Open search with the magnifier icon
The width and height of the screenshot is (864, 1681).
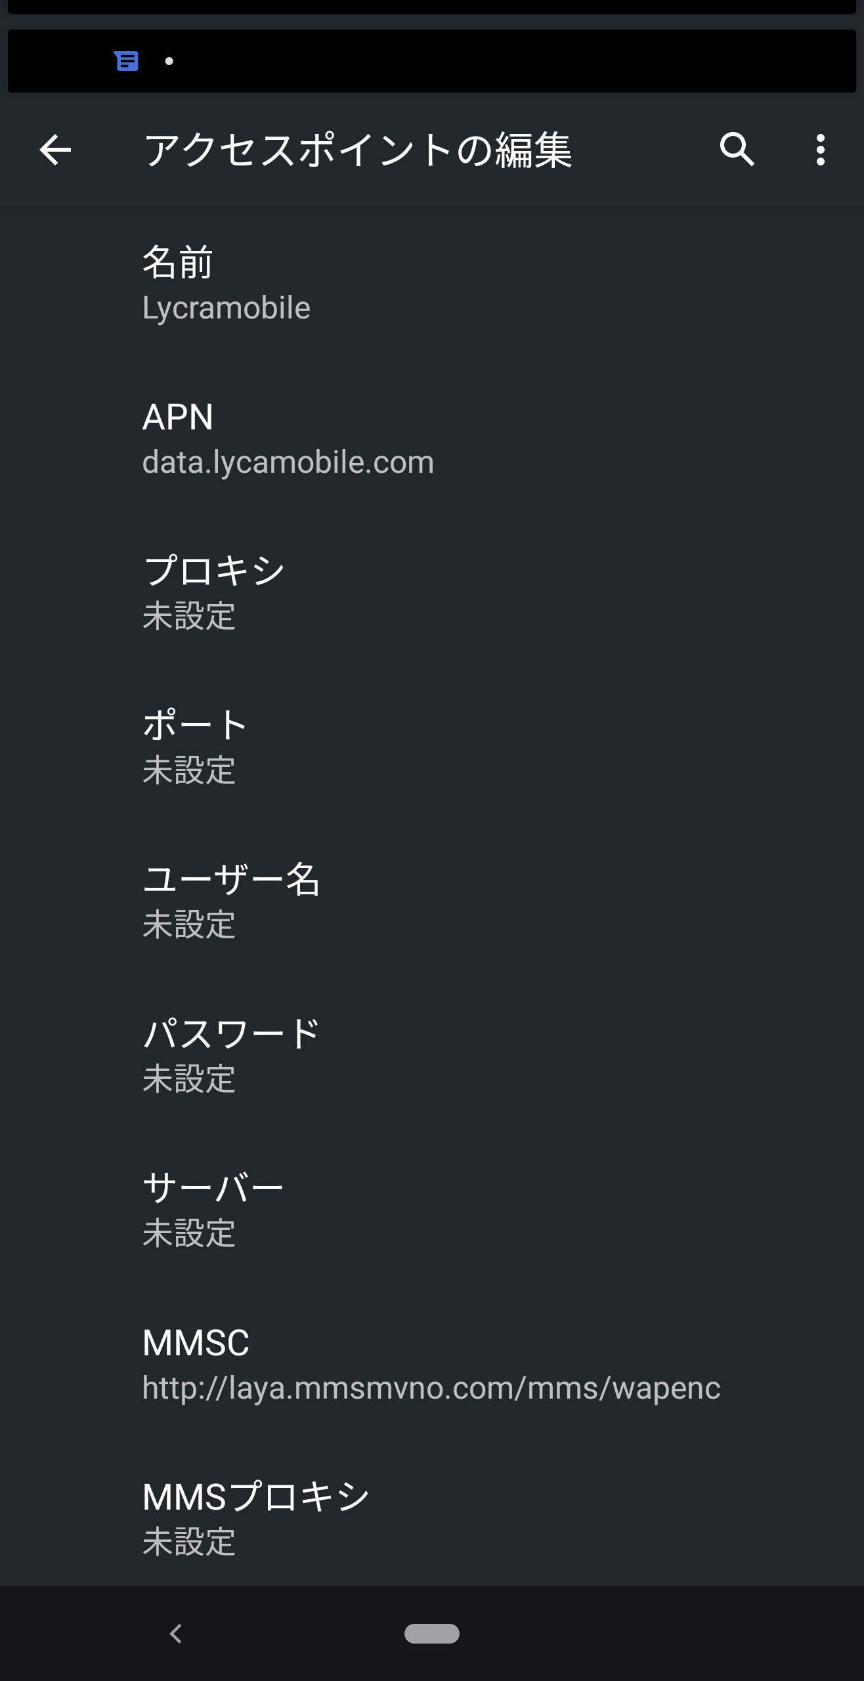737,150
